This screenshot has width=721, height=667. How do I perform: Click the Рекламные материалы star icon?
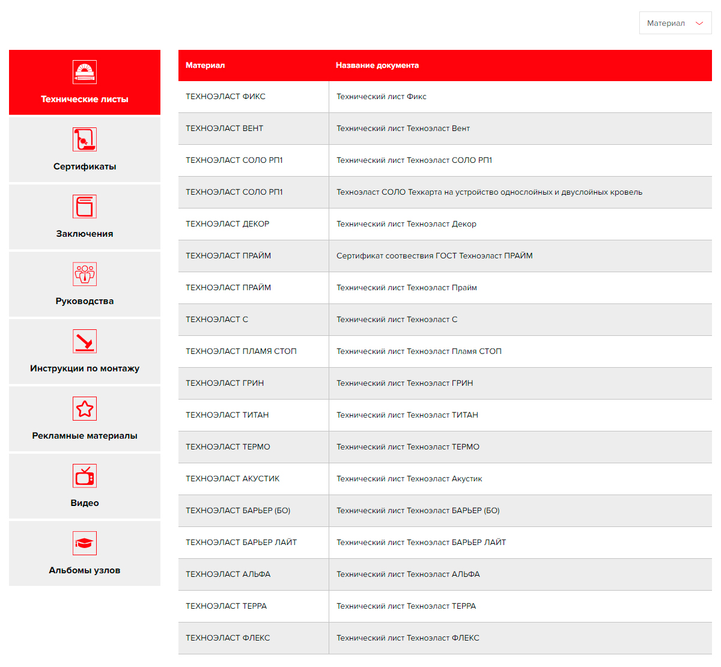click(x=85, y=409)
